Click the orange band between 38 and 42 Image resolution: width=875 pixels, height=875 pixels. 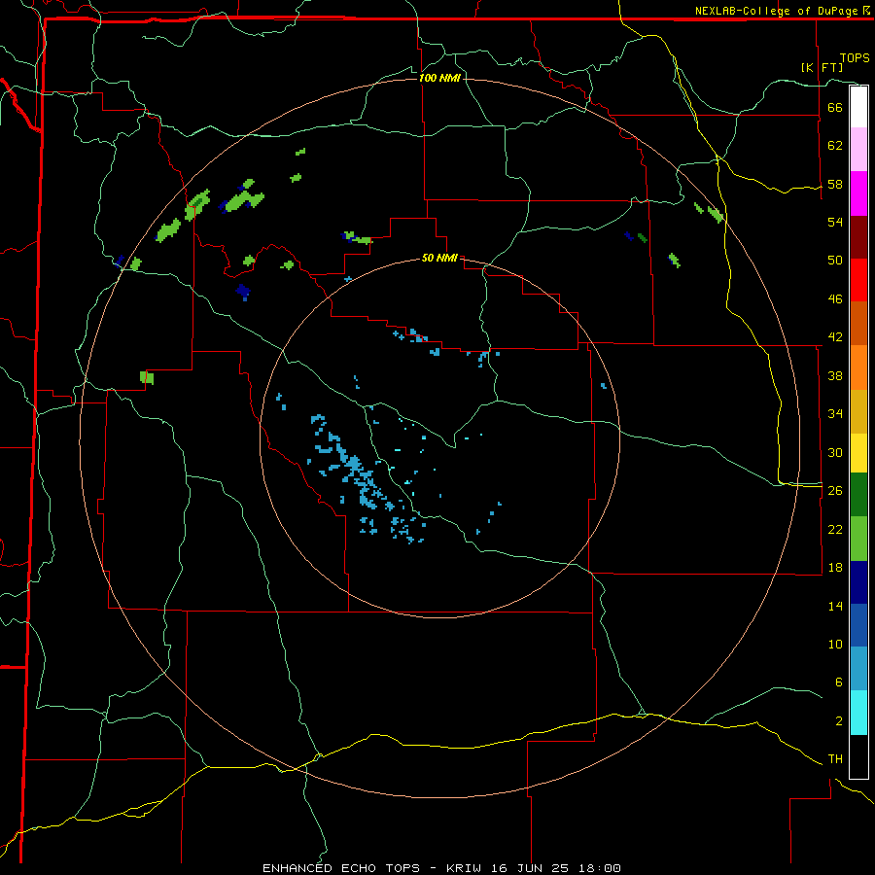tap(858, 367)
